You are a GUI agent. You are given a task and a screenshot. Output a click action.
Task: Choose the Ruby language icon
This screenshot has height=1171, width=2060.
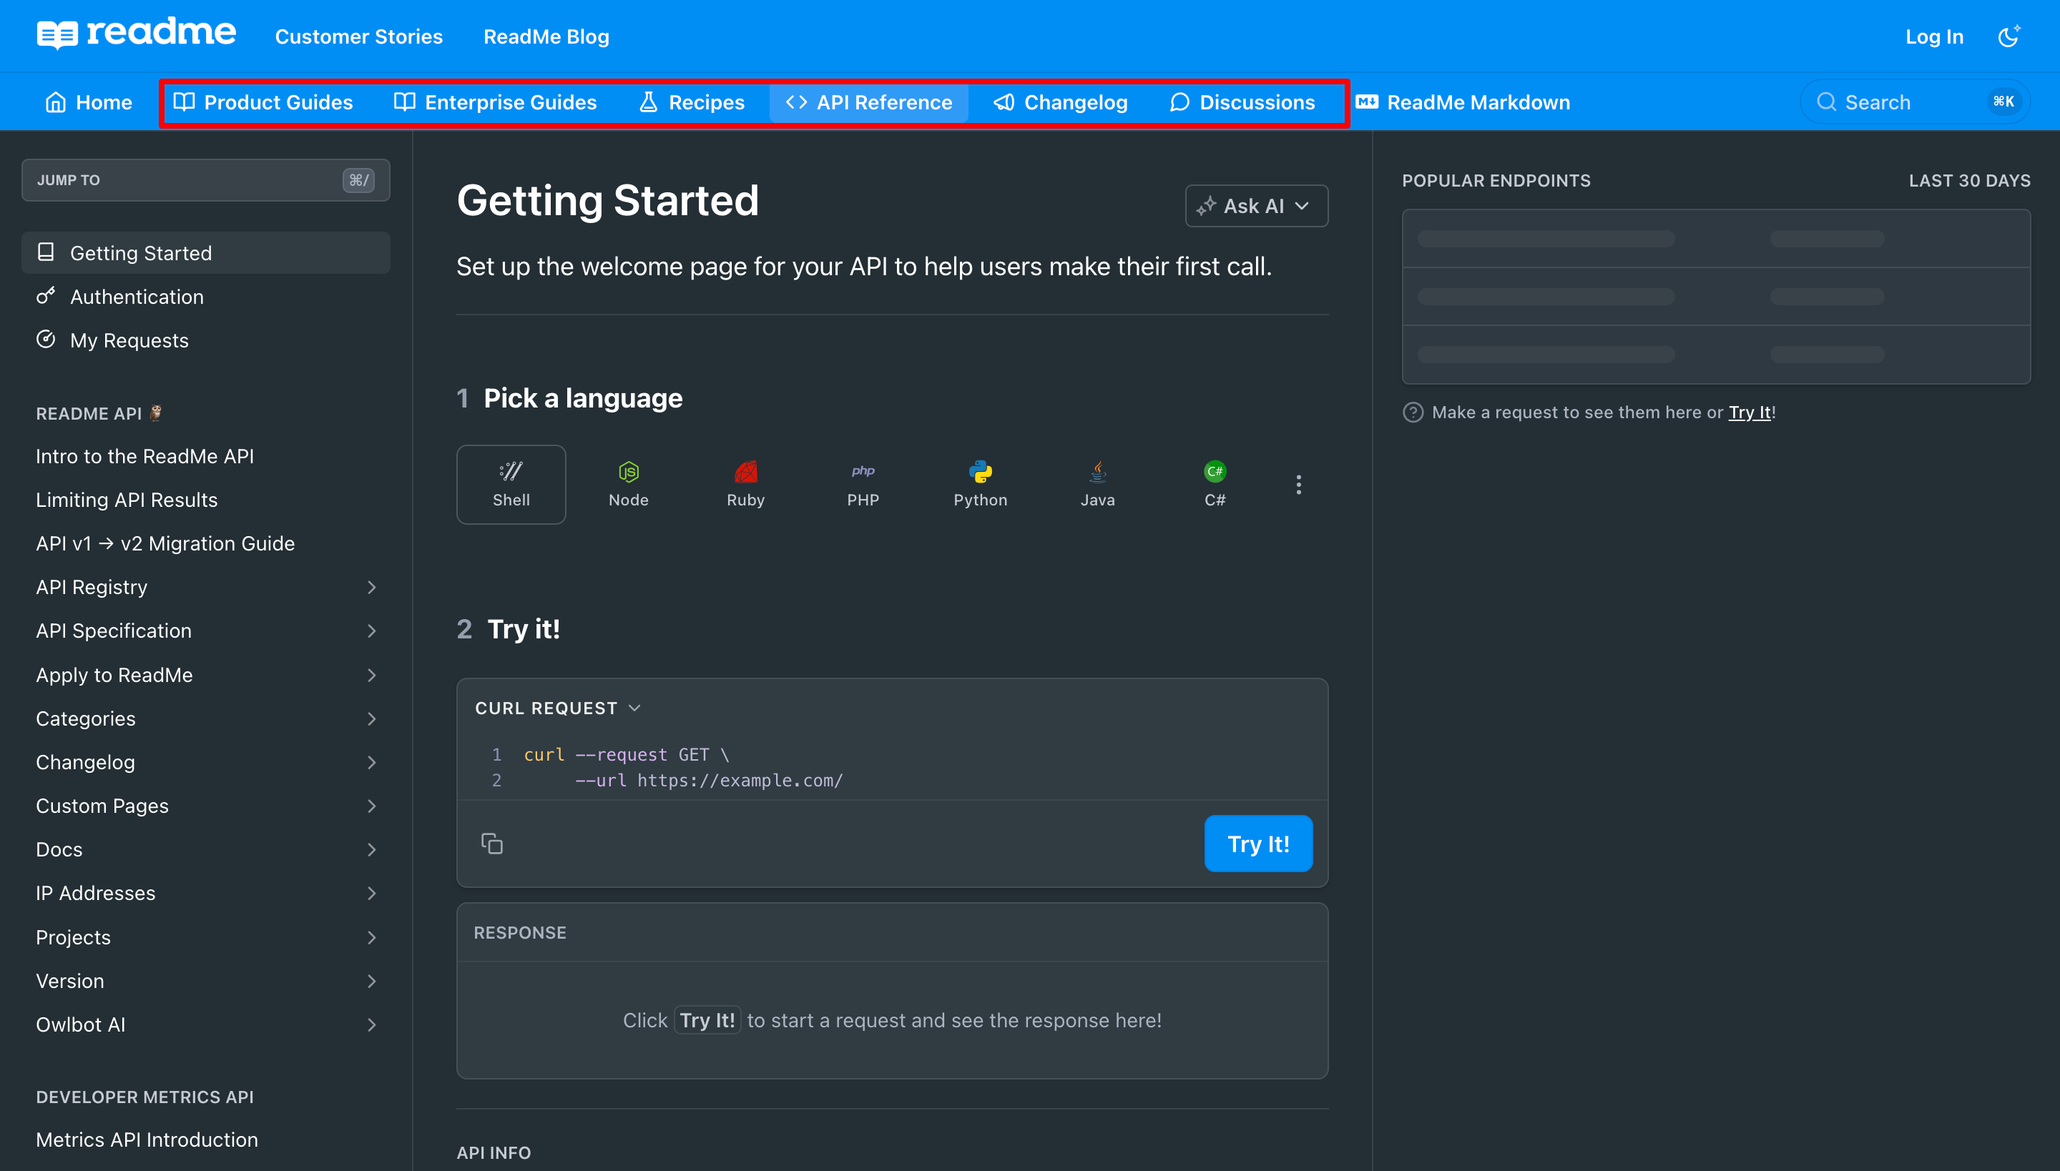(x=745, y=484)
